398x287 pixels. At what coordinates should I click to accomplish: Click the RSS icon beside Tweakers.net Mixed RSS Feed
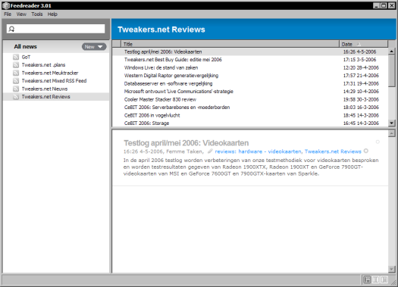[16, 81]
